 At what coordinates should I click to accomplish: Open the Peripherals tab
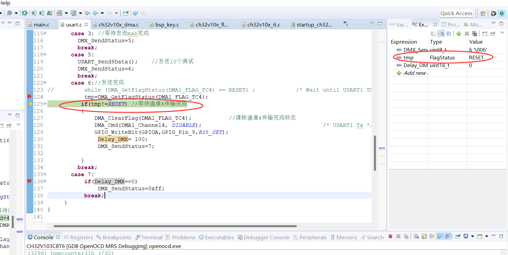[x=310, y=237]
